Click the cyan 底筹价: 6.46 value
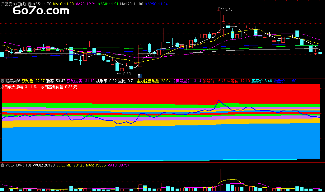The image size is (325, 192). click(261, 81)
